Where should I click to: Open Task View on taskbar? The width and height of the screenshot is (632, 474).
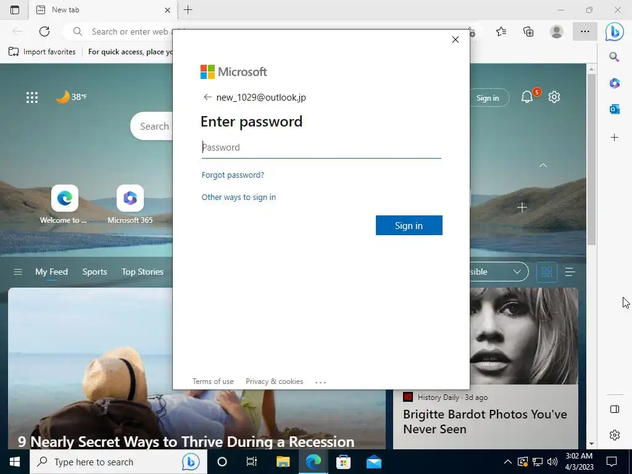coord(252,462)
